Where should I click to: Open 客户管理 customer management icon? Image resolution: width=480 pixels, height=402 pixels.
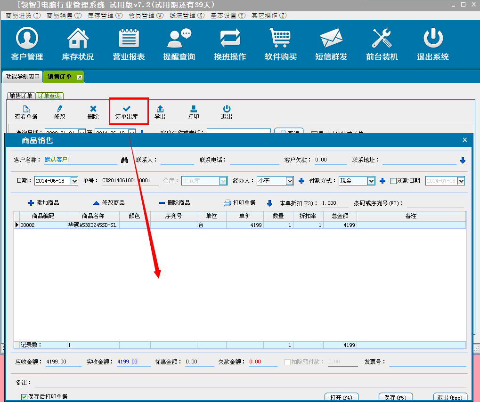click(x=27, y=39)
